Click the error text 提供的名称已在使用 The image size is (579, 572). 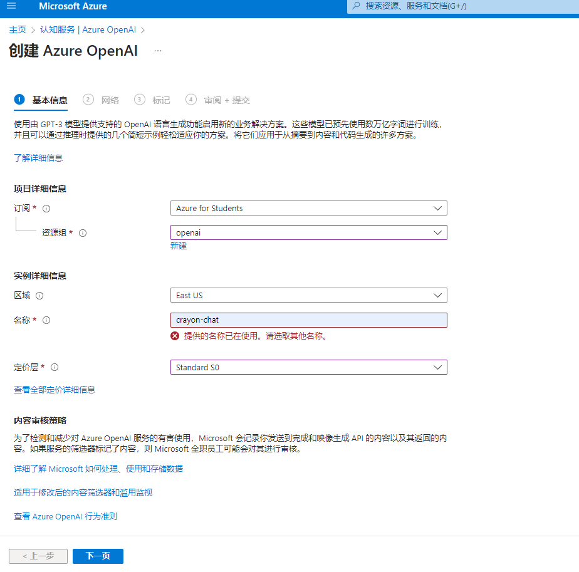[x=221, y=336]
